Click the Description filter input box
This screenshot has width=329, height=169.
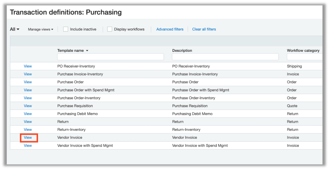point(225,57)
